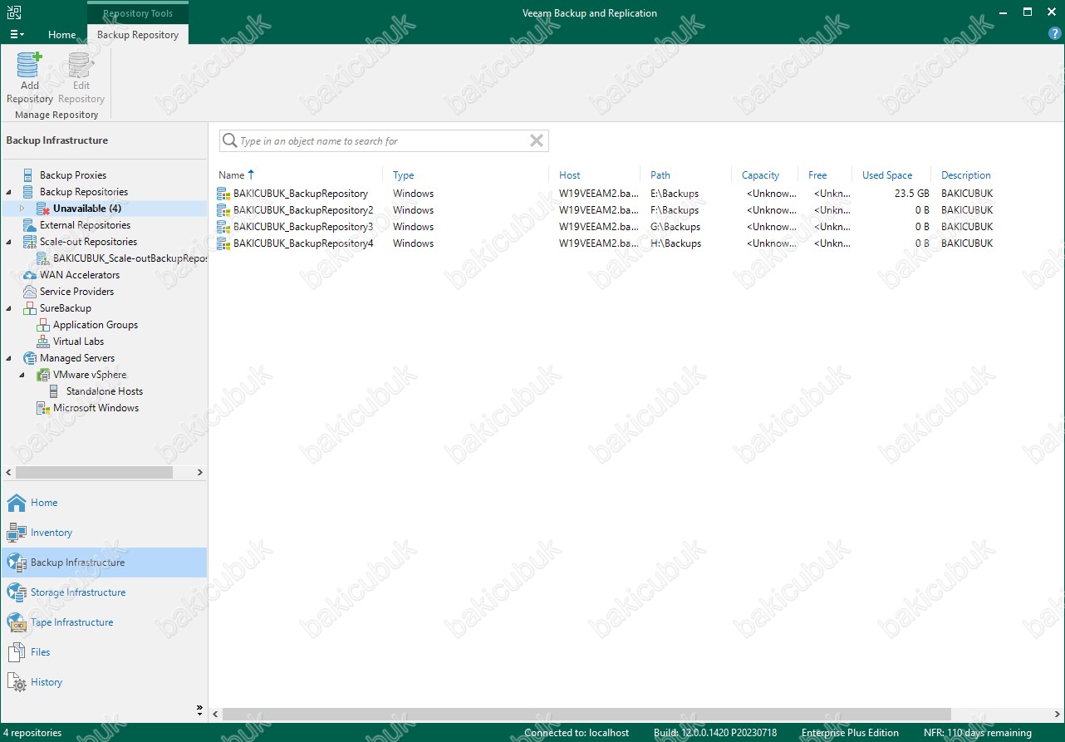This screenshot has width=1065, height=742.
Task: Click the BAKICUBUK_BackupRepository2 row icon
Action: pos(223,210)
